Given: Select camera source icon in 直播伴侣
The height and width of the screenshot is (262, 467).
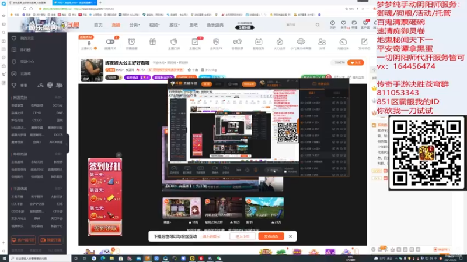Looking at the screenshot, I should 215,169.
